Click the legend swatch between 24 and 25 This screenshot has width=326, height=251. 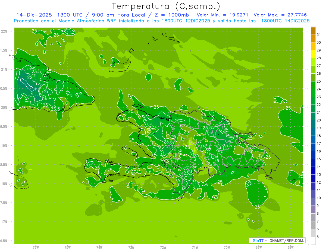(x=313, y=85)
